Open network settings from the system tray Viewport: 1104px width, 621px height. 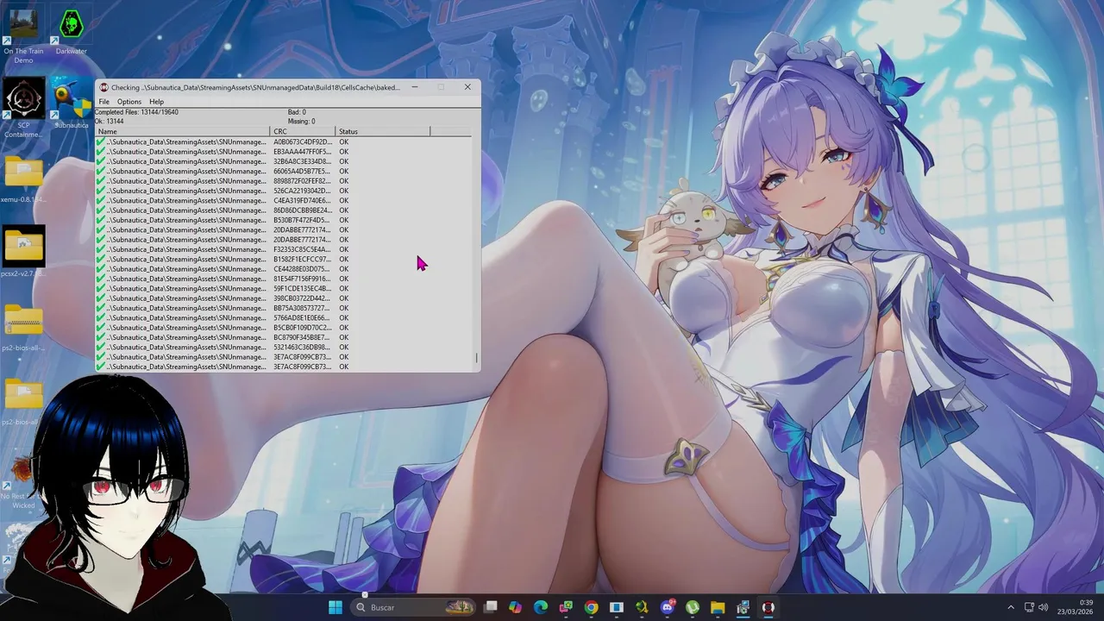click(x=1029, y=607)
